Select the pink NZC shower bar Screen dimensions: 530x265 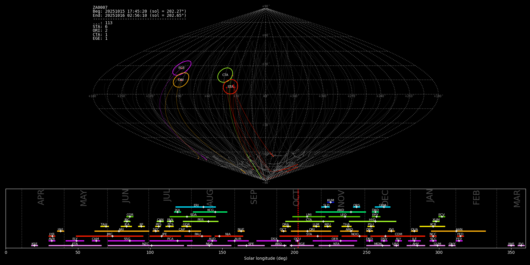click(x=146, y=246)
